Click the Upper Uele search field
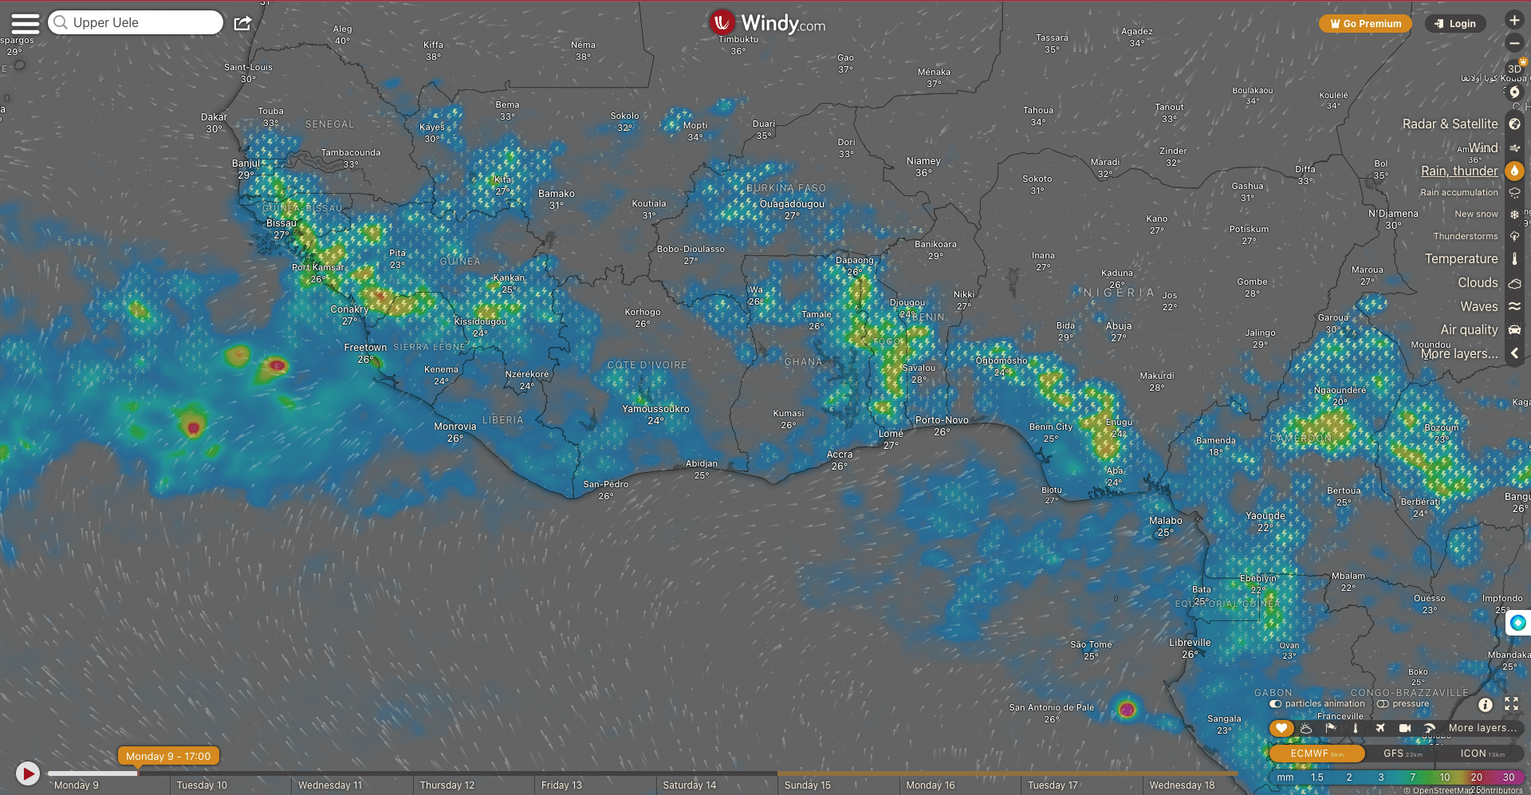This screenshot has height=795, width=1531. point(136,22)
